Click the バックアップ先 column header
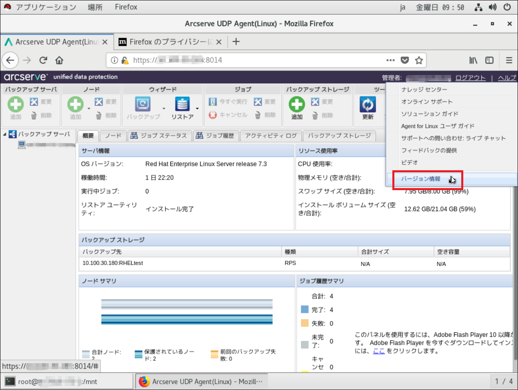This screenshot has height=390, width=518. 180,252
